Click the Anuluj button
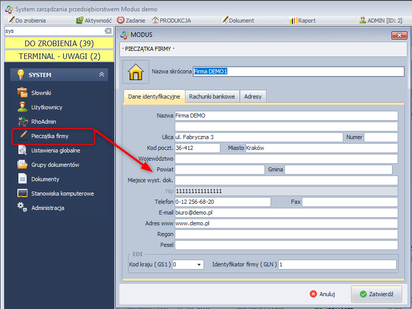 pos(322,294)
